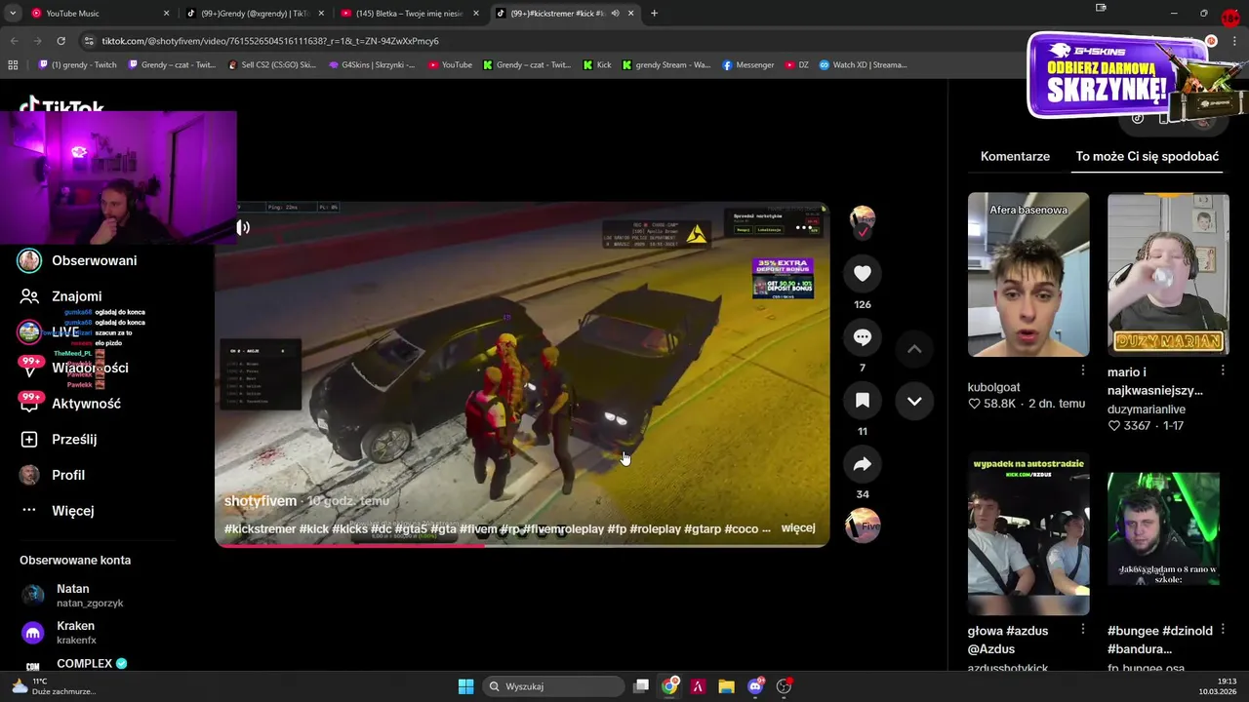Click #kickstremer hashtag in description

pos(260,529)
